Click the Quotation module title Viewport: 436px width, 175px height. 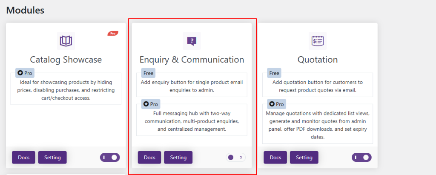pos(318,60)
